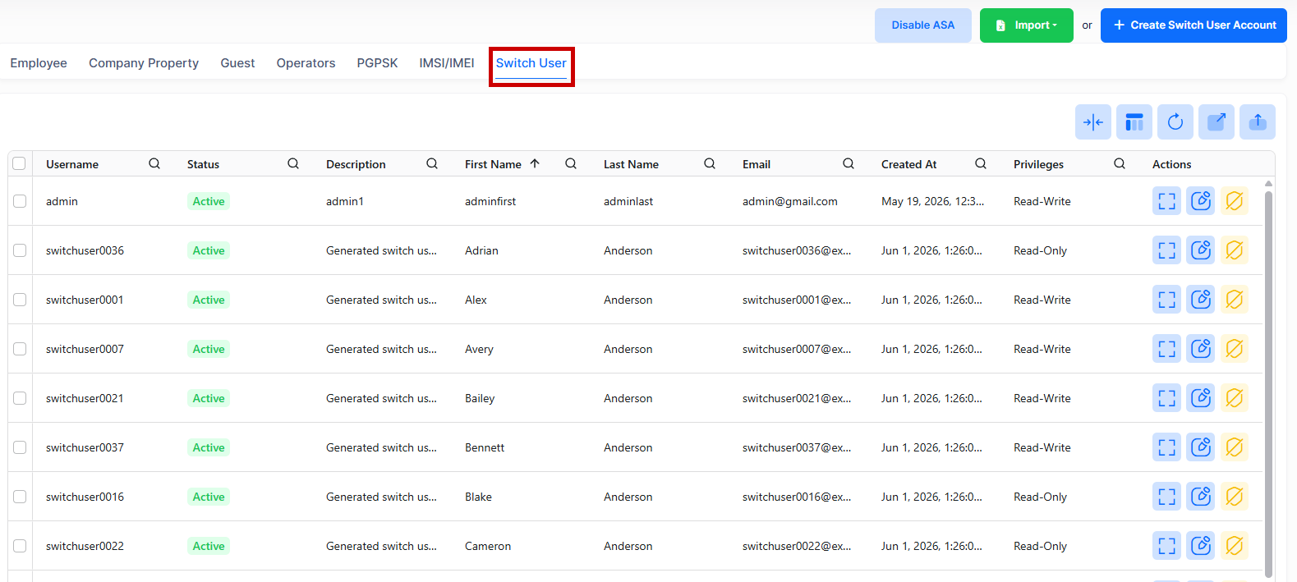
Task: Click 'May 19, 2026' created date cell
Action: 932,201
